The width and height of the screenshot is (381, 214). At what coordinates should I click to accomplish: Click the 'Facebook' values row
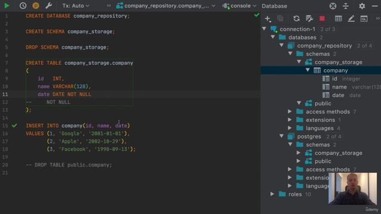point(91,149)
